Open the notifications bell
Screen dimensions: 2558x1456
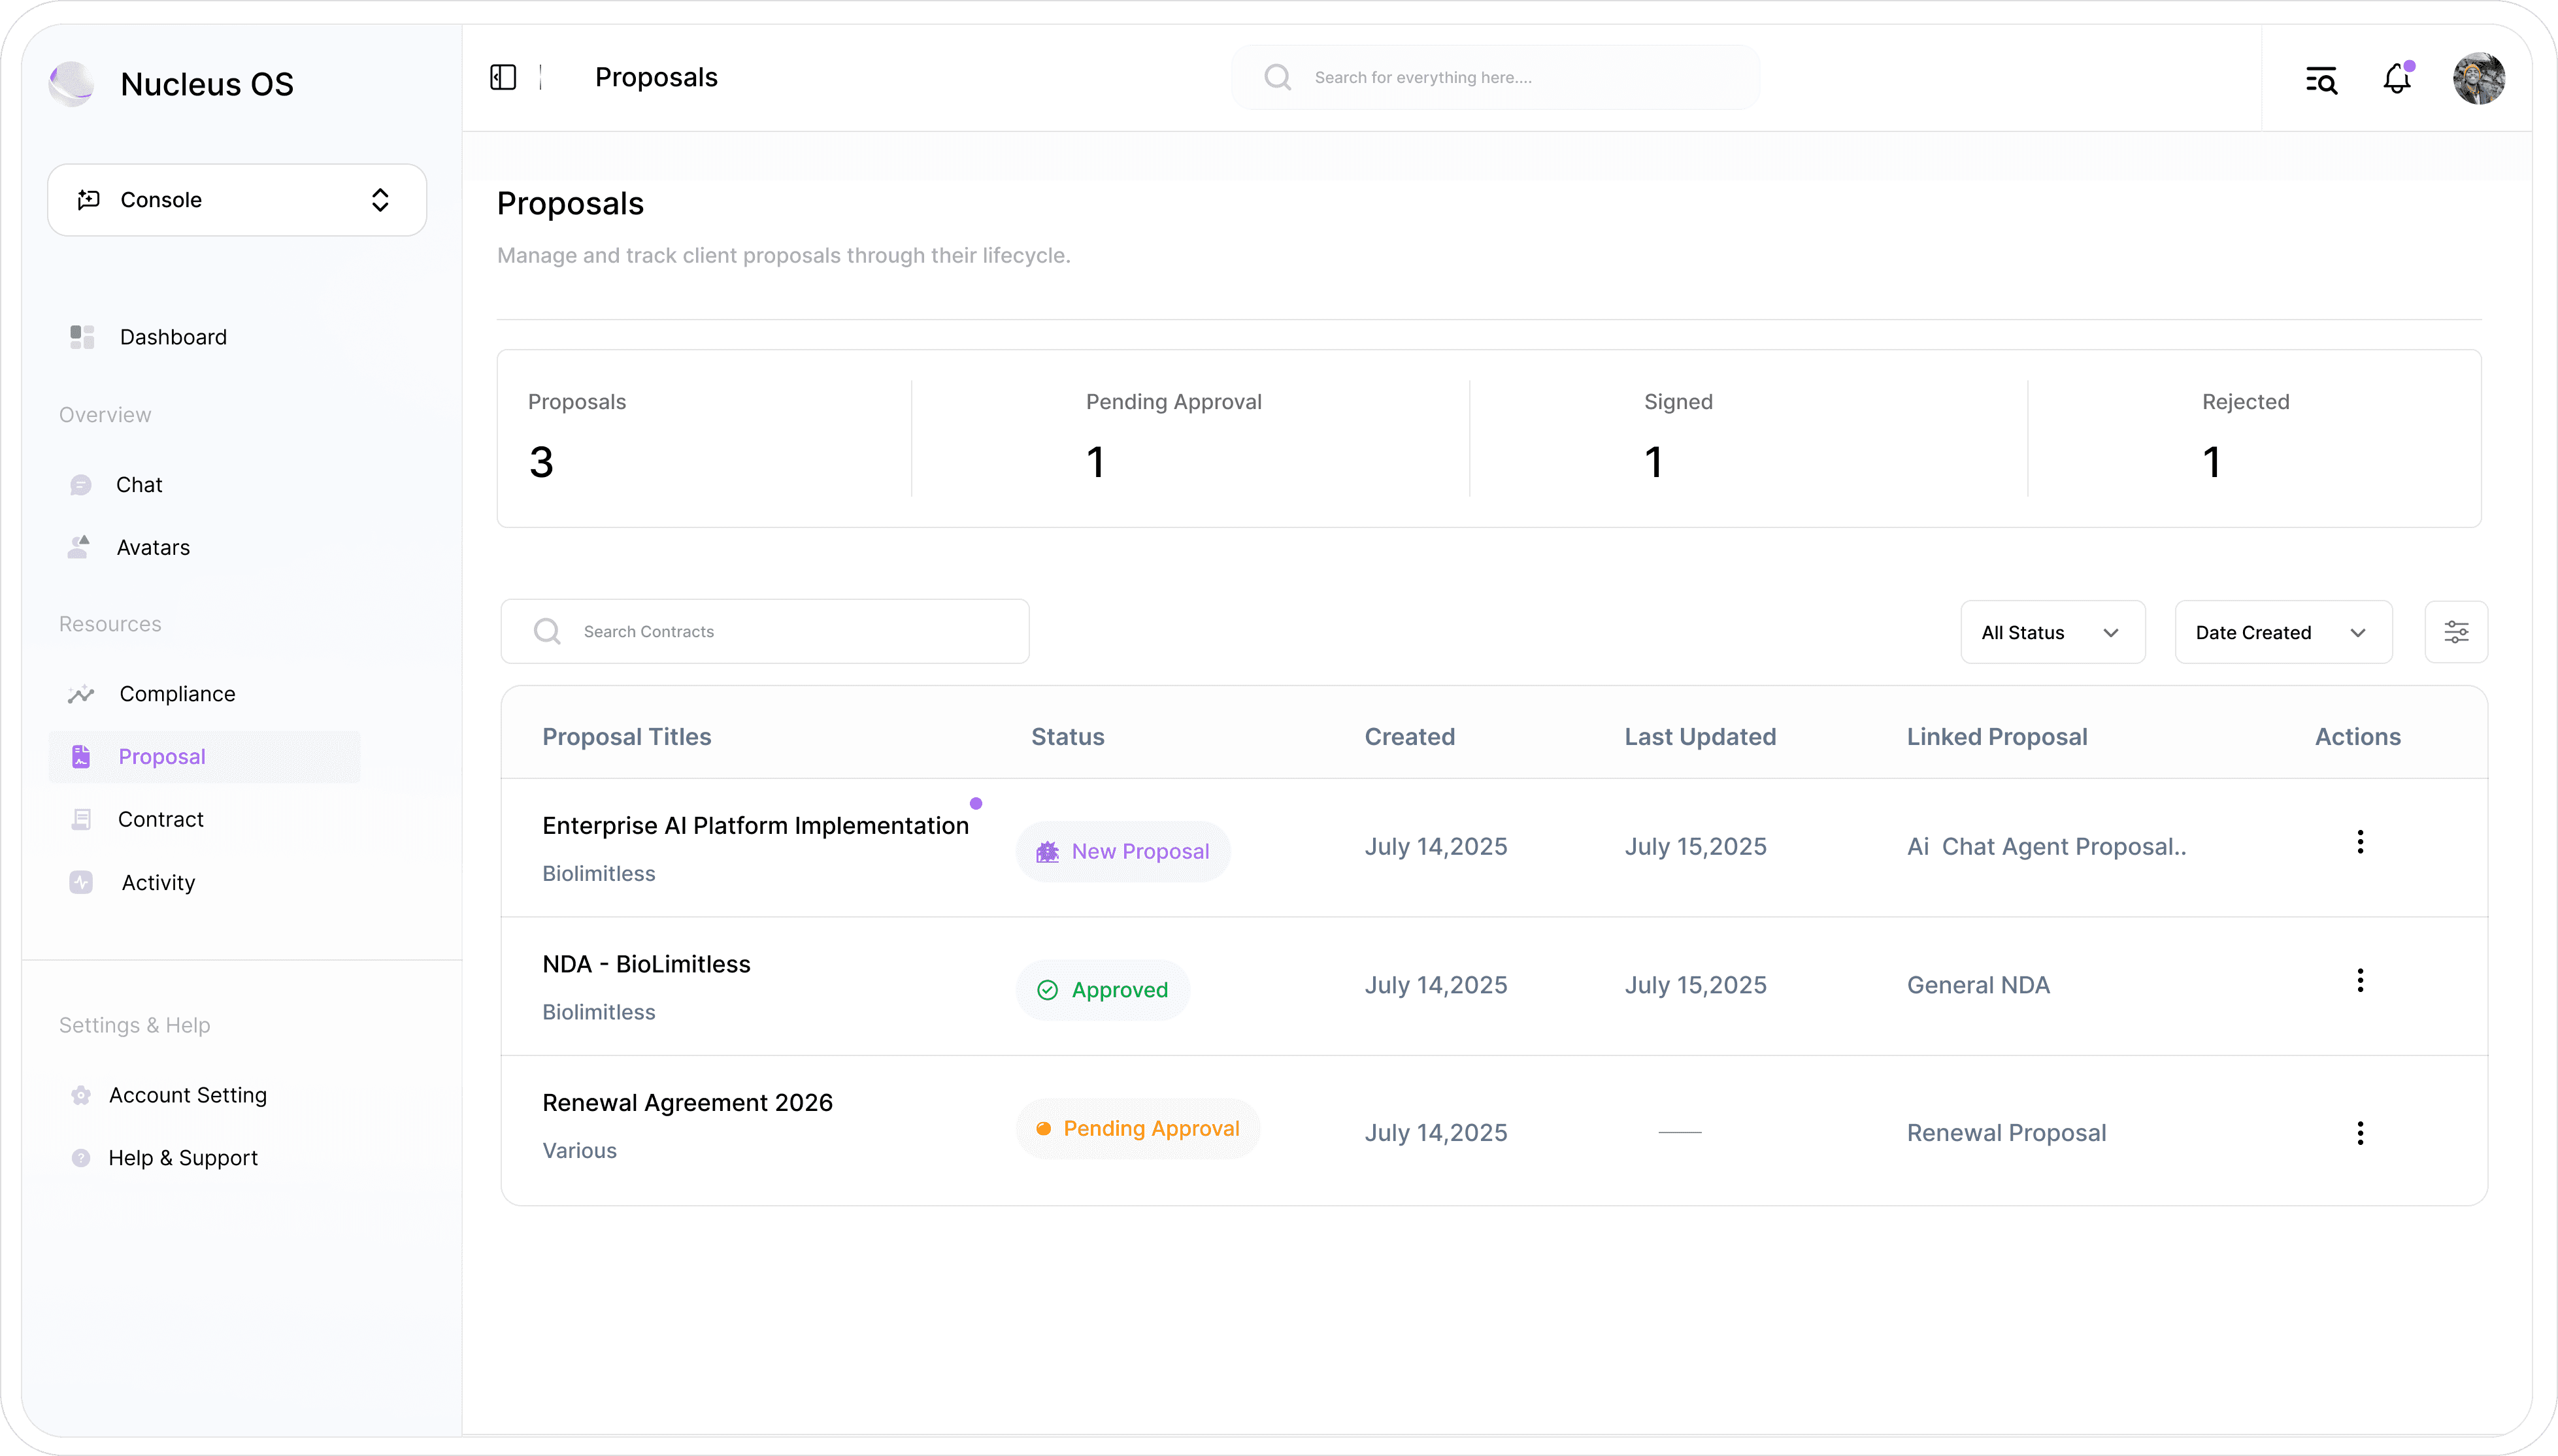click(2396, 78)
